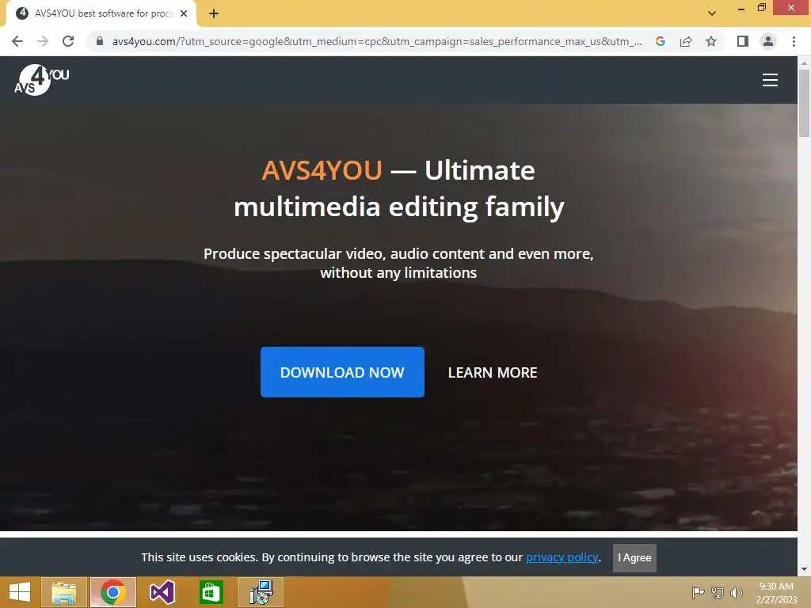Open a new browser tab
This screenshot has width=811, height=608.
coord(214,13)
